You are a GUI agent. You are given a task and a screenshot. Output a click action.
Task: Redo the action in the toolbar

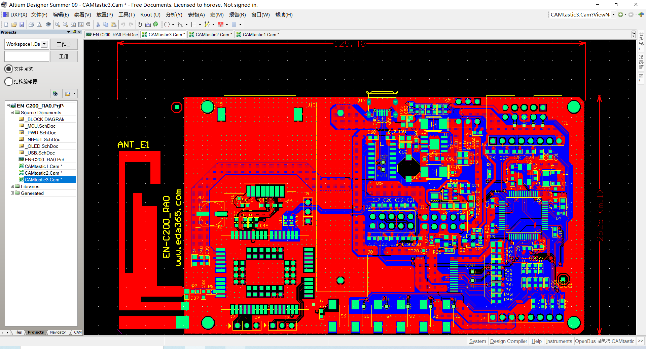131,25
